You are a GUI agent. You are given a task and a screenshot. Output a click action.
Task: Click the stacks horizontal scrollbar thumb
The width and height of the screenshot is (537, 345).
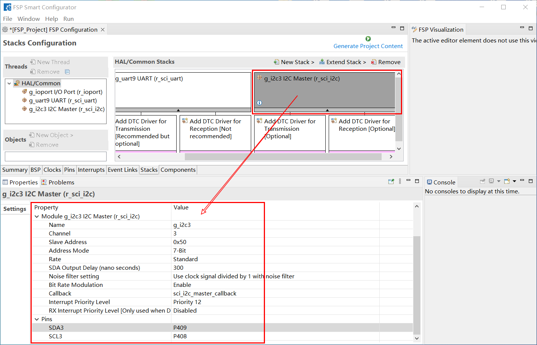click(x=283, y=156)
